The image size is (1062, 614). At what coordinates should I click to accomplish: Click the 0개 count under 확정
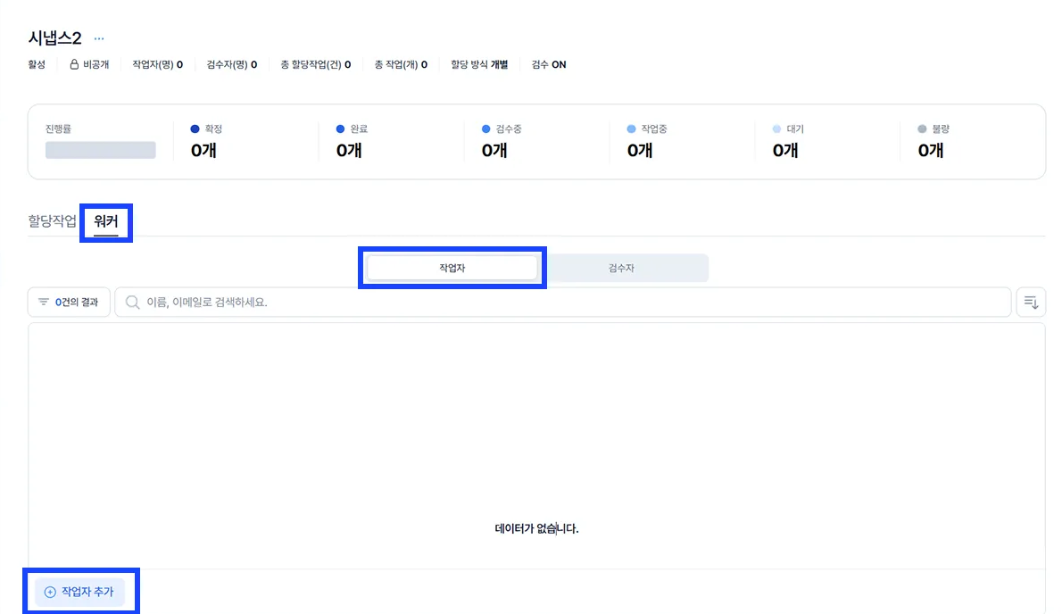tap(203, 150)
